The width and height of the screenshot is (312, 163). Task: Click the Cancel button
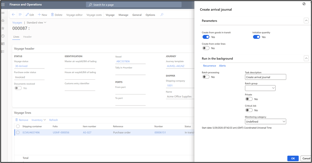[306, 158]
